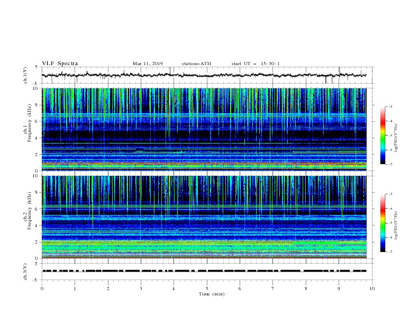Click the ch.1 colorbar 'log(PSD)(V²/Hz)' label
419x324 pixels.
(x=396, y=138)
